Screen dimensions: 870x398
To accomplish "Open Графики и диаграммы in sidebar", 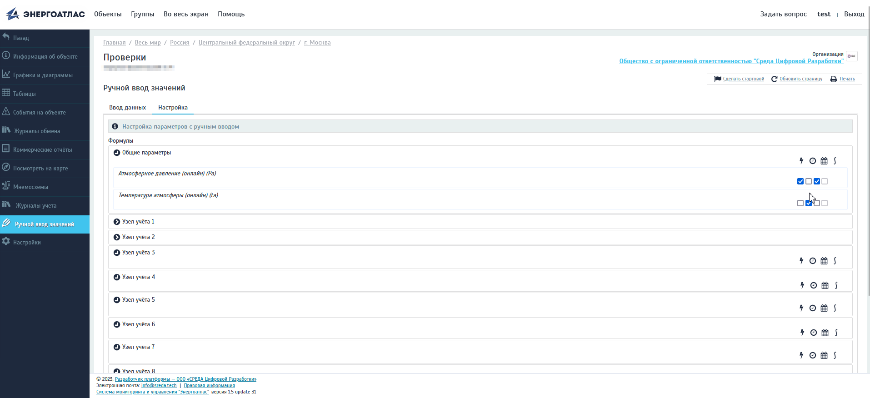I will click(x=43, y=75).
